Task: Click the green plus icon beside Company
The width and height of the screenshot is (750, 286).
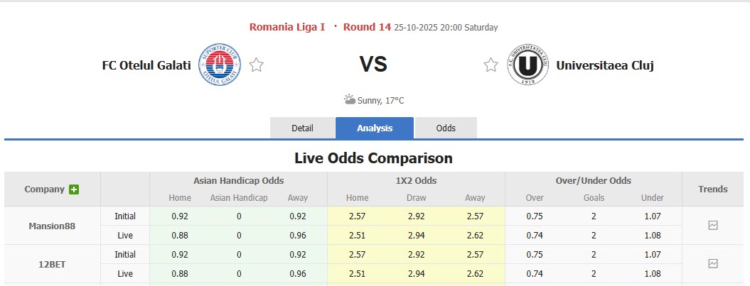Action: 74,189
